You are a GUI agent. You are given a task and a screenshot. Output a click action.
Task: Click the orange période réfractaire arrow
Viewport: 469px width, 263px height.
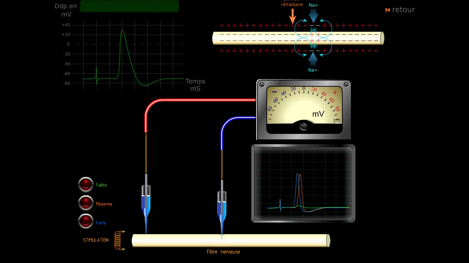point(293,16)
